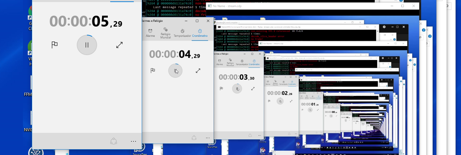461x155 pixels.
Task: Expand the 00:00:05,29 stopwatch to full view
Action: click(x=119, y=45)
